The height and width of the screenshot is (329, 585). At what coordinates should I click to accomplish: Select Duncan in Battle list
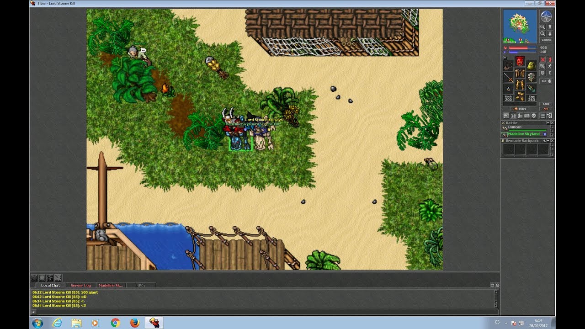coord(525,128)
